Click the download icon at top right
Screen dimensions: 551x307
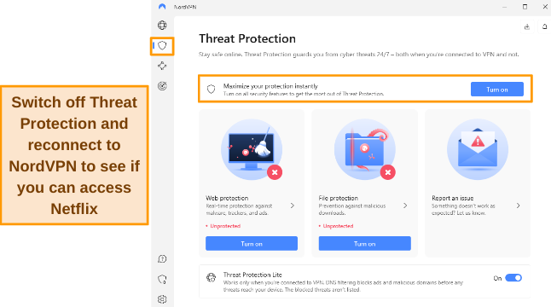tap(527, 26)
